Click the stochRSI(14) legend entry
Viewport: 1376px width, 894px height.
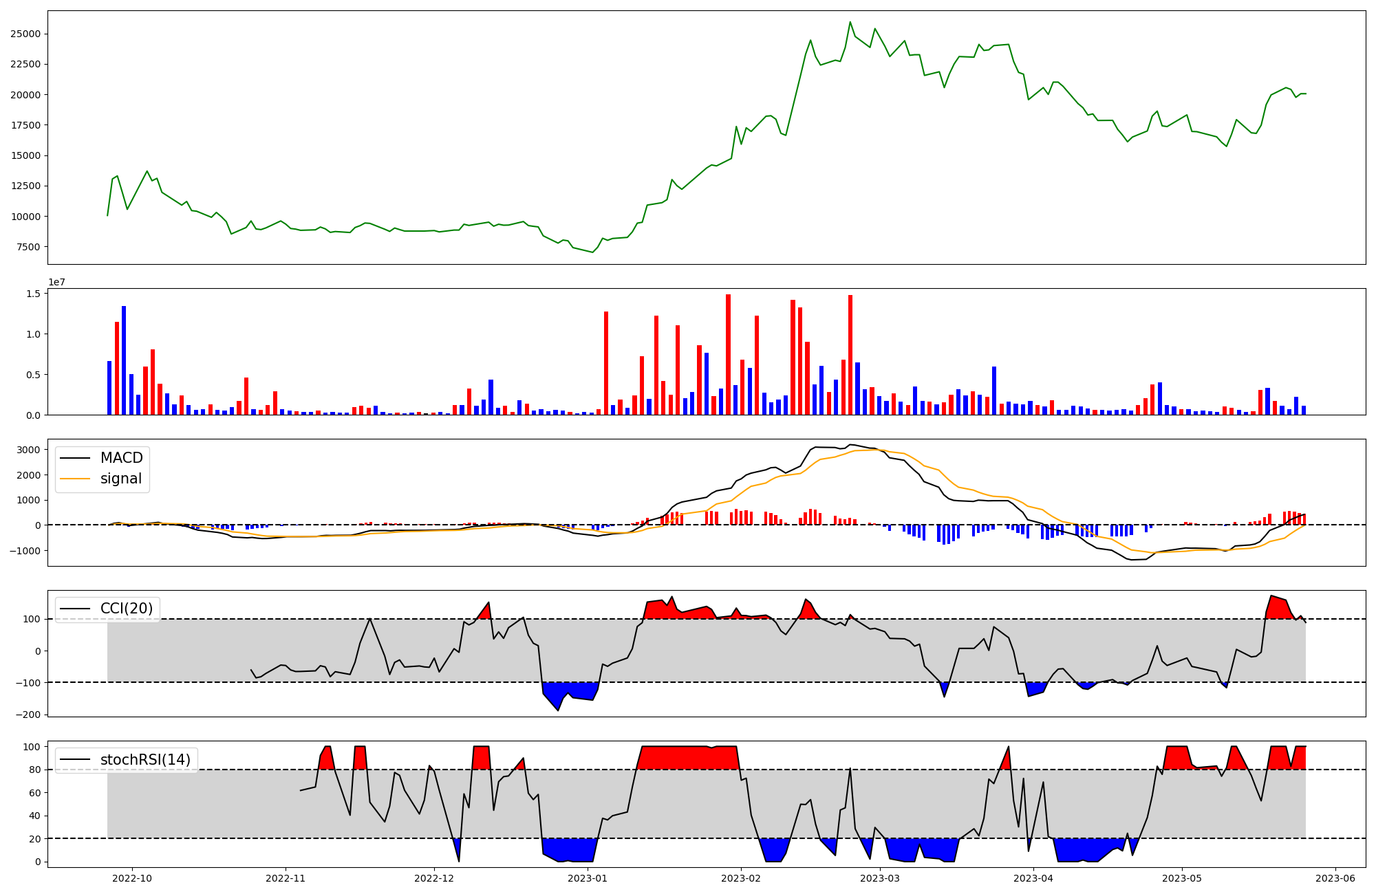145,760
